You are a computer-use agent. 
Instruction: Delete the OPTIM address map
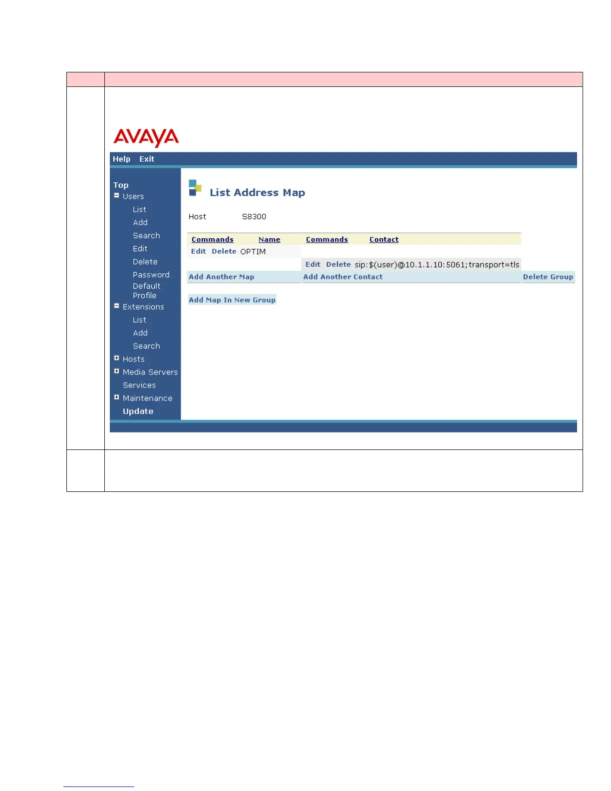224,251
